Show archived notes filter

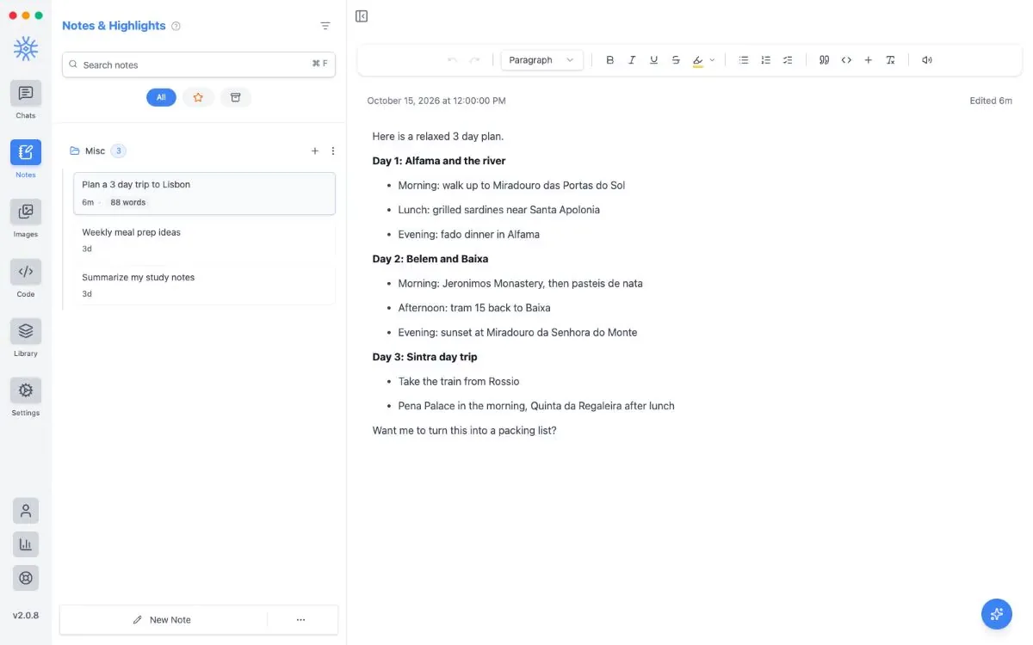pos(235,98)
